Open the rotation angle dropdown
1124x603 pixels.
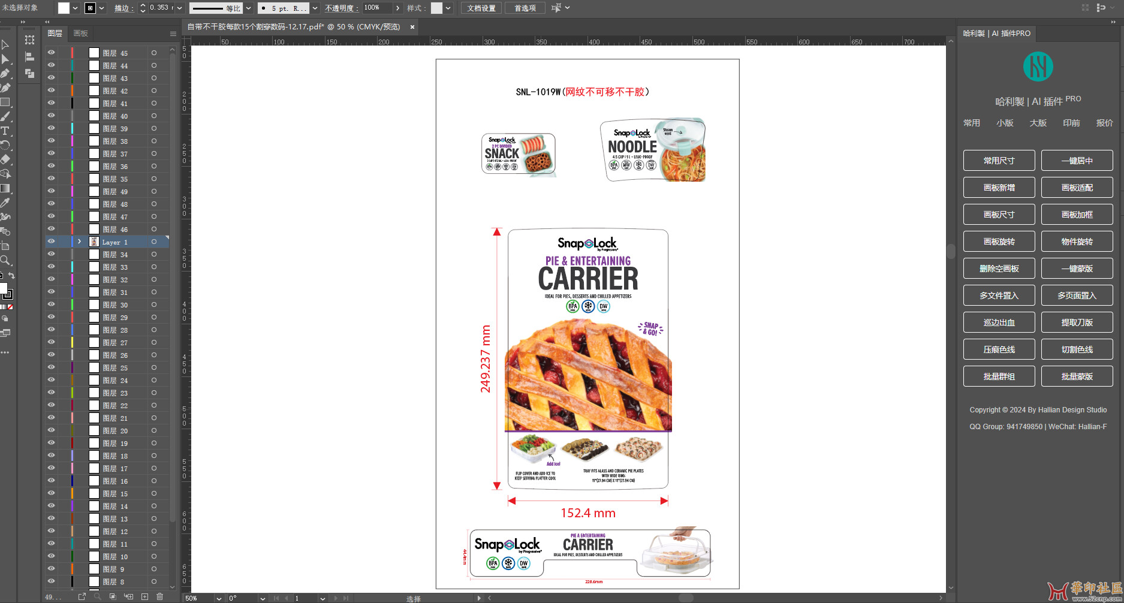[x=263, y=598]
